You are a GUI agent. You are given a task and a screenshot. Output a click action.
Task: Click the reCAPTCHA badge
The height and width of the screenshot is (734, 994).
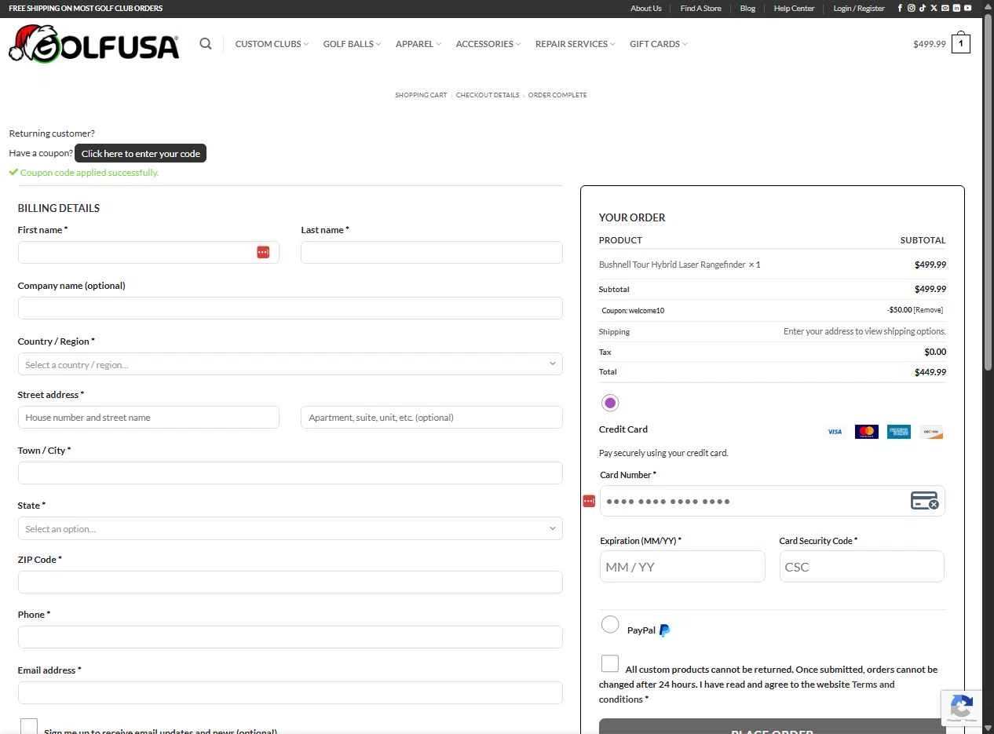tap(961, 708)
